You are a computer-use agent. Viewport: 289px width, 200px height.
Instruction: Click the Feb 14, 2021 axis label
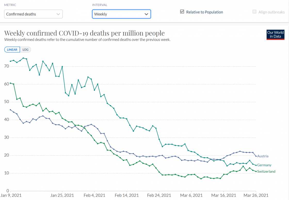click(127, 195)
